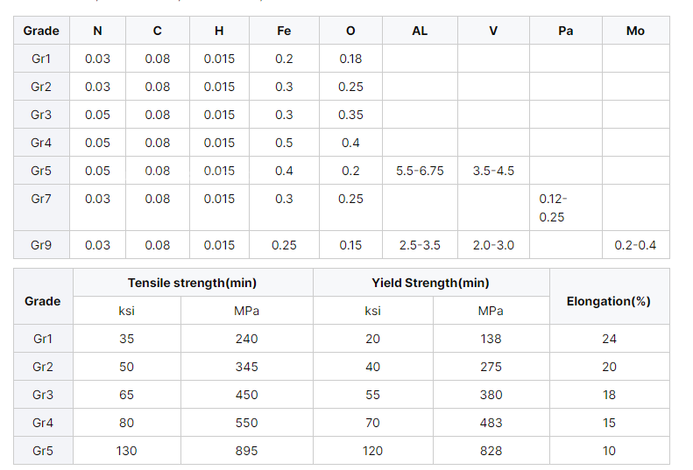Image resolution: width=693 pixels, height=470 pixels.
Task: Click the Pa column header
Action: 566,31
